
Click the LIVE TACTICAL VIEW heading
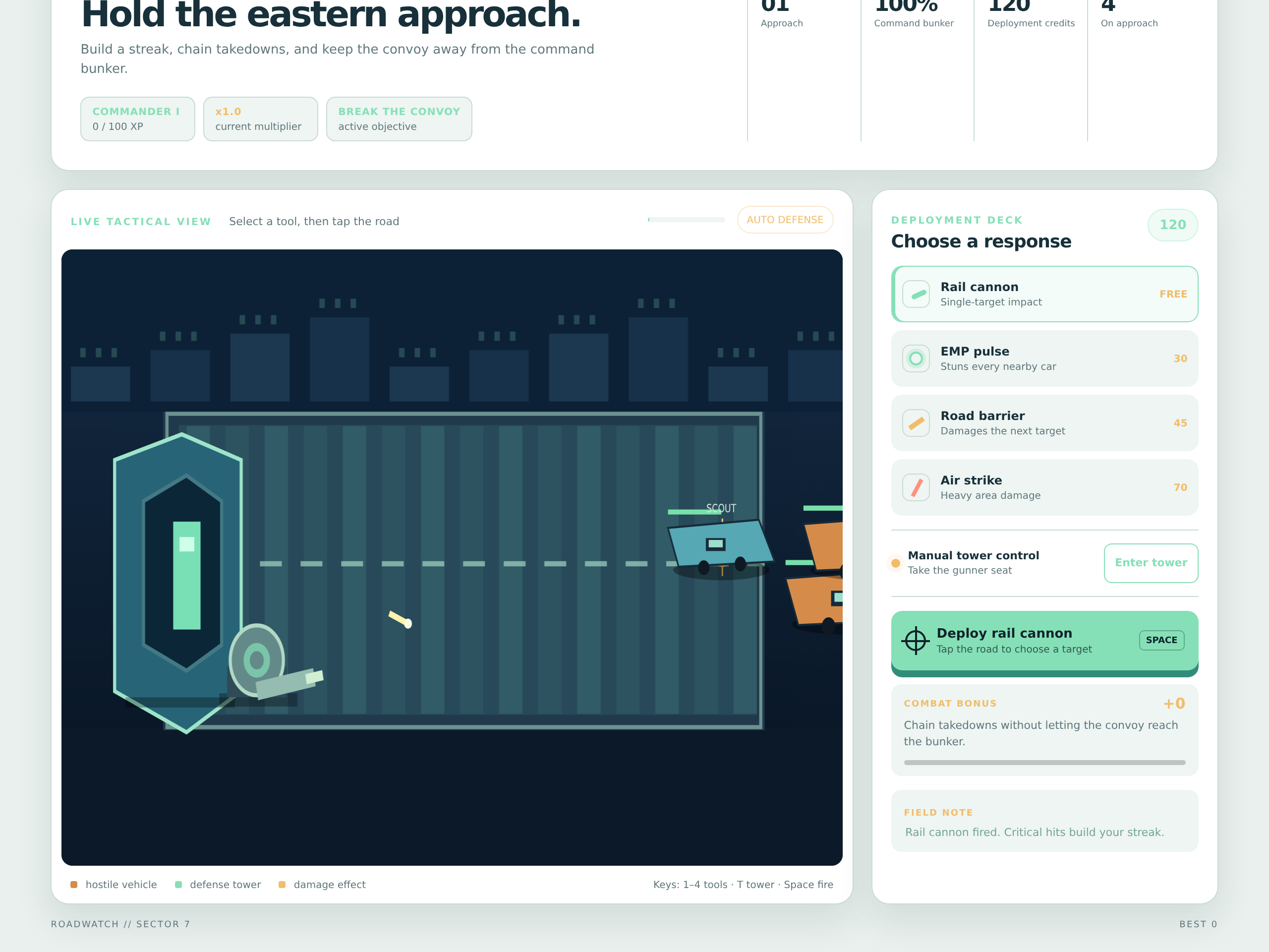tap(141, 222)
